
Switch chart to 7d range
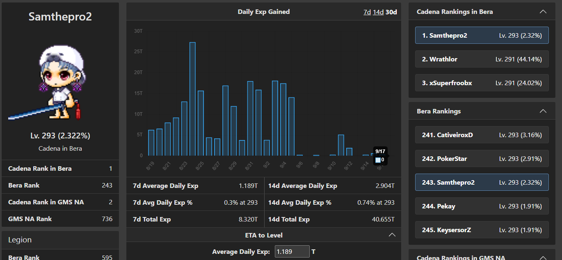(367, 12)
